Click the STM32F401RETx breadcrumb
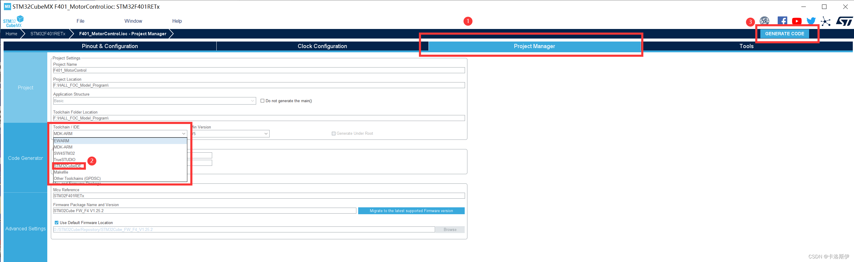 coord(48,34)
